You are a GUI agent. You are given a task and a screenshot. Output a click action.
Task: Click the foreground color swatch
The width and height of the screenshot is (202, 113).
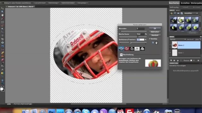pyautogui.click(x=2, y=89)
